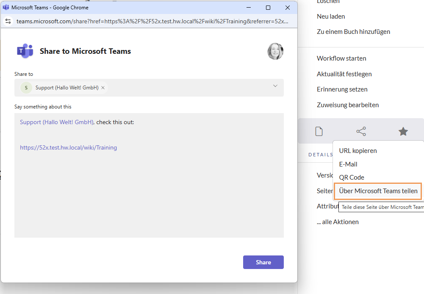
Task: Click the page document icon
Action: point(319,132)
